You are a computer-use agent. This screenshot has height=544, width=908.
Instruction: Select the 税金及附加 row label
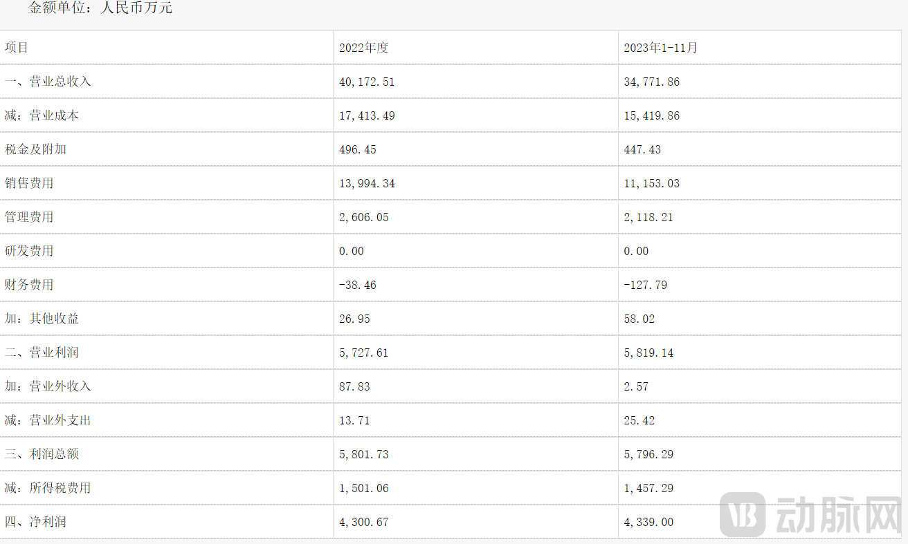click(x=35, y=149)
